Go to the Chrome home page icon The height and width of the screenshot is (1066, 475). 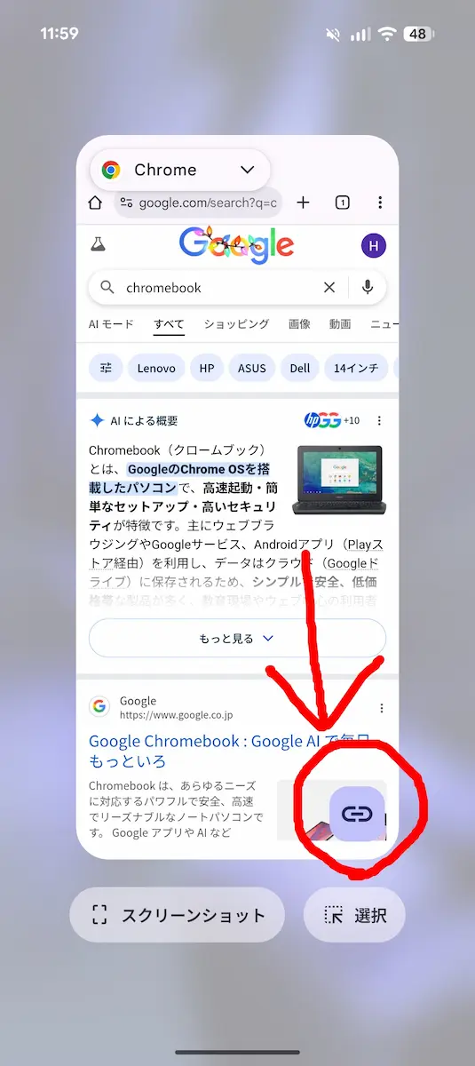point(95,203)
